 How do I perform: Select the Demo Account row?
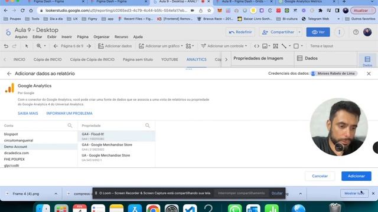coord(38,147)
